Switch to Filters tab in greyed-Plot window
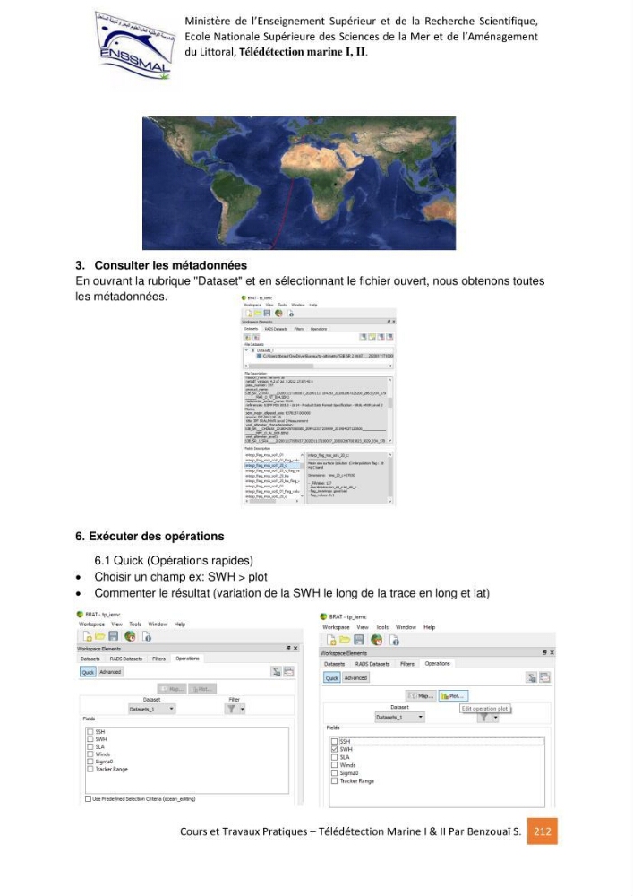Image resolution: width=633 pixels, height=896 pixels. pos(158,659)
